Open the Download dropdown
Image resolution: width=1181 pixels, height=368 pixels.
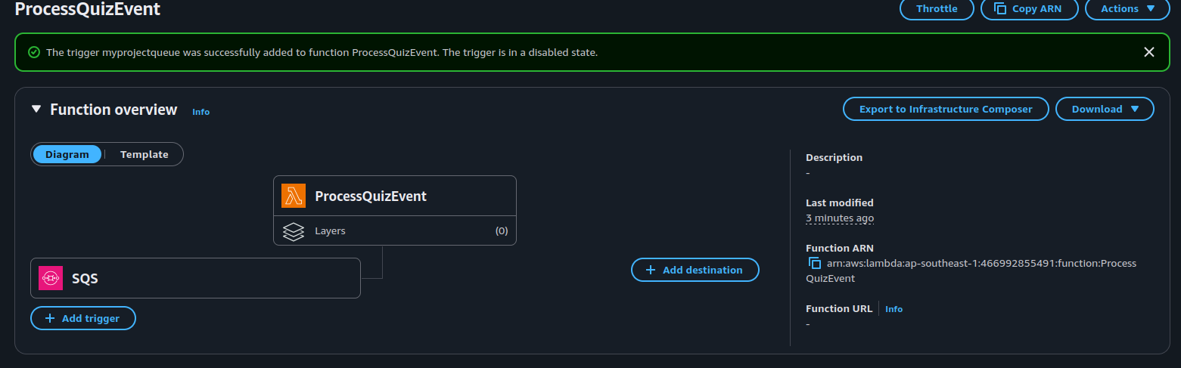coord(1105,109)
